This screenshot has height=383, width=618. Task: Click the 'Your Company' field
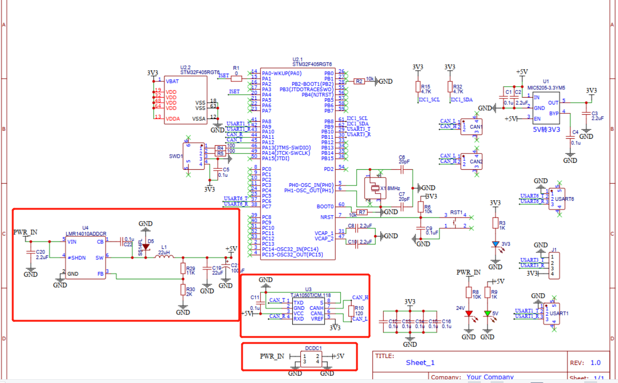pyautogui.click(x=490, y=377)
